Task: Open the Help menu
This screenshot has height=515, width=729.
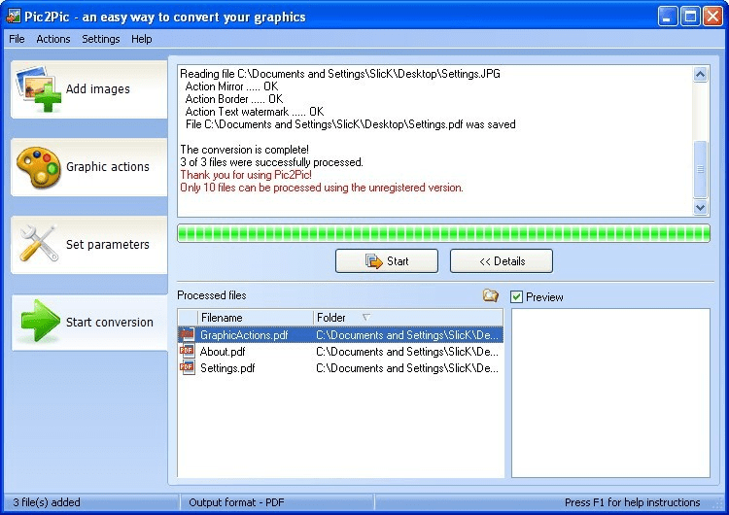Action: click(x=141, y=39)
